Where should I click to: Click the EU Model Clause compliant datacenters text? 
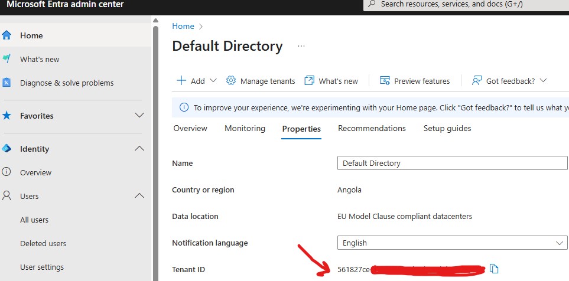[405, 217]
